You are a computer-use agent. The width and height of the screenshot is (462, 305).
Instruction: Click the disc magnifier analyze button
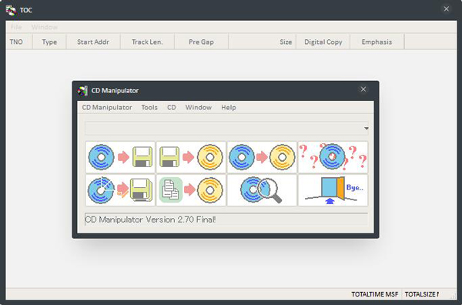pyautogui.click(x=262, y=190)
